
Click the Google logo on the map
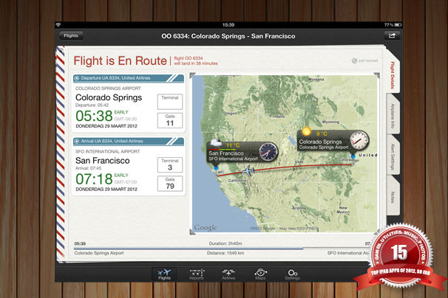[206, 228]
